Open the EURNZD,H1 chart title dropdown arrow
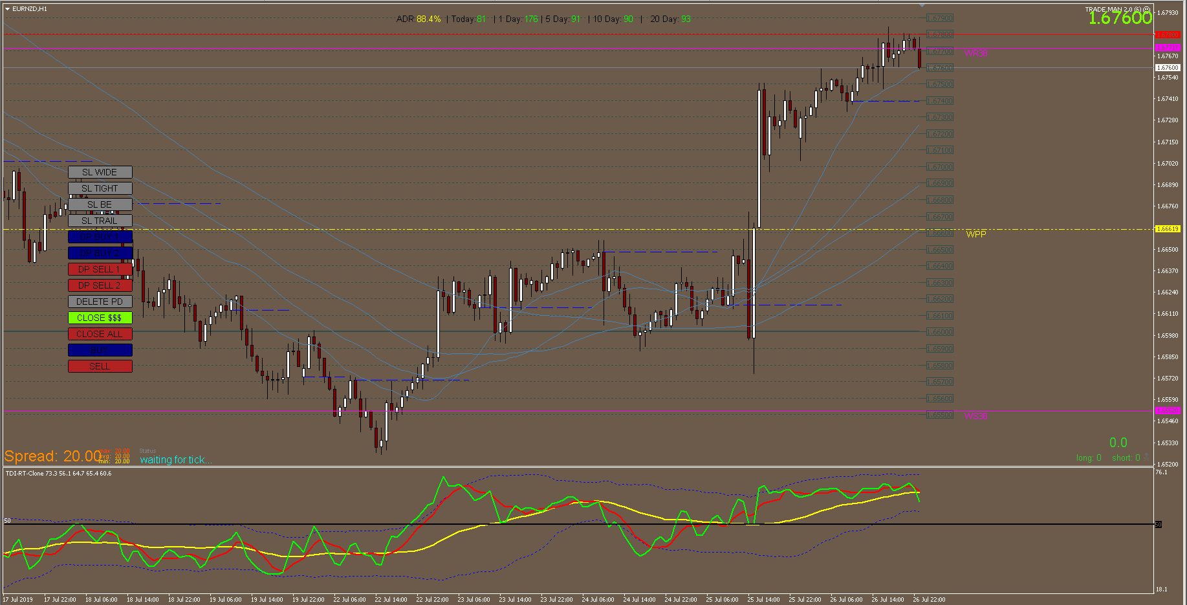1187x605 pixels. tap(7, 9)
